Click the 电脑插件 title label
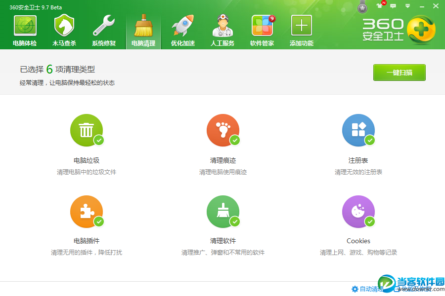This screenshot has width=445, height=296. click(87, 241)
